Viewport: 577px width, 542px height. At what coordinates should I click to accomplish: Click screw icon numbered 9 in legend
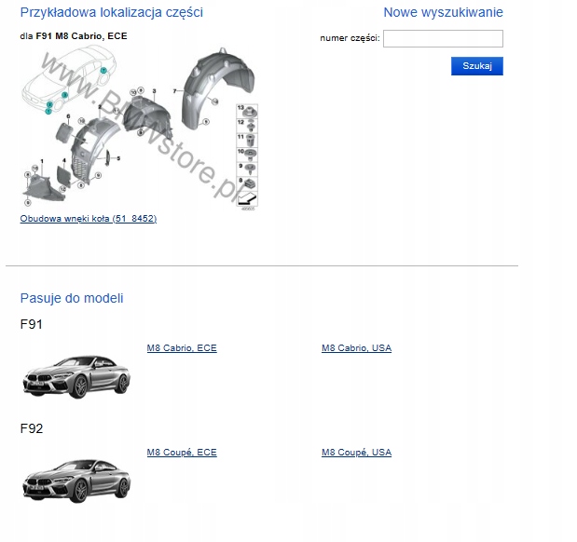[x=250, y=169]
